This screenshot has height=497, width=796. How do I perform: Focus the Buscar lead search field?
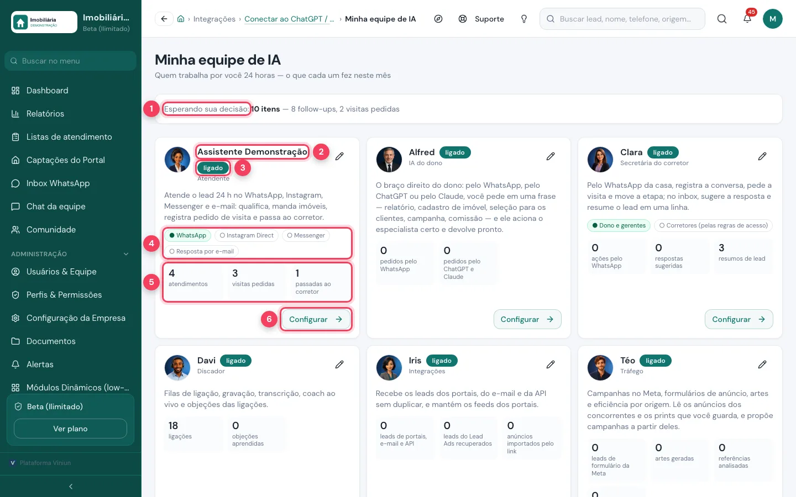[622, 19]
